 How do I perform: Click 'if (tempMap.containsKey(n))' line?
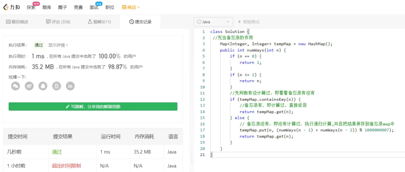(265, 99)
